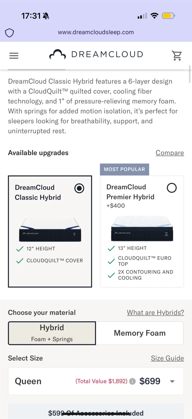Viewport: 192px width, 419px height.
Task: Tap the DreamCloud logo
Action: pos(96,55)
